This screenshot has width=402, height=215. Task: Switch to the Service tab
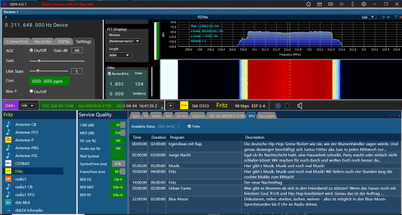tap(182, 116)
